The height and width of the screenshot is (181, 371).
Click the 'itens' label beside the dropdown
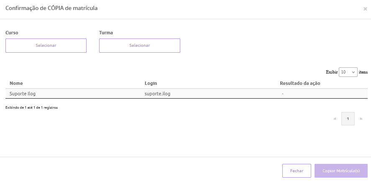tap(363, 72)
